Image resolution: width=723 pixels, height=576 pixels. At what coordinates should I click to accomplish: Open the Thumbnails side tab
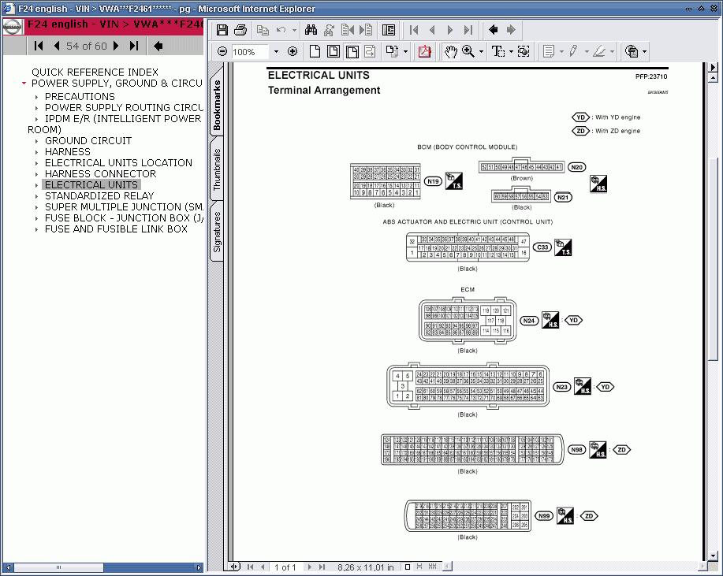pos(217,169)
